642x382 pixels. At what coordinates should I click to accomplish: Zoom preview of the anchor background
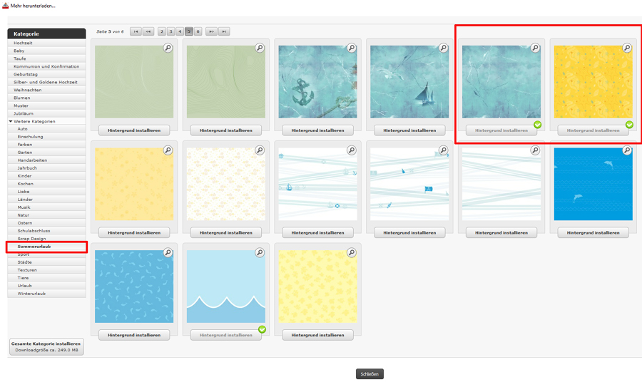point(351,48)
